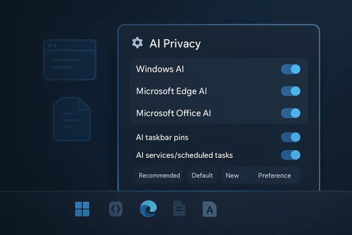
Task: Click the Microsoft Edge AI label
Action: 172,91
